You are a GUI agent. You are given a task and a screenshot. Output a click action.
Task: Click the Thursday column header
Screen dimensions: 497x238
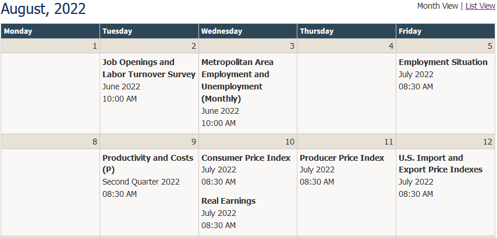346,31
